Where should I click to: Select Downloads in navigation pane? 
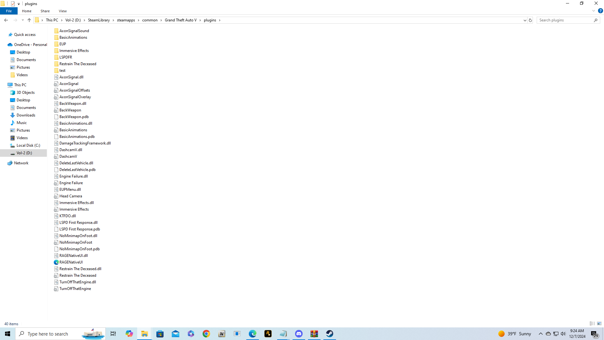[26, 115]
